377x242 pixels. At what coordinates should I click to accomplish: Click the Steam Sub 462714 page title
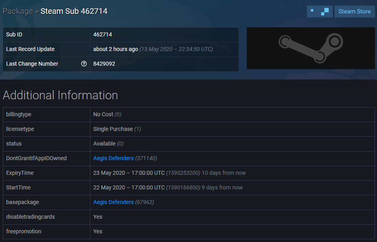(x=73, y=11)
